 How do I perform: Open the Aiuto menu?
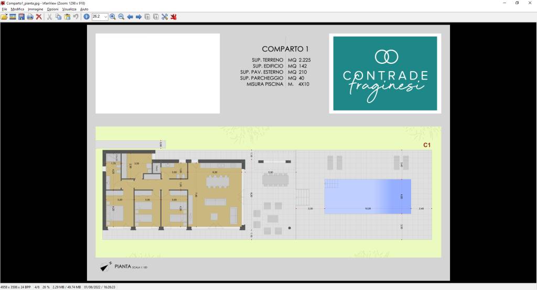(84, 9)
